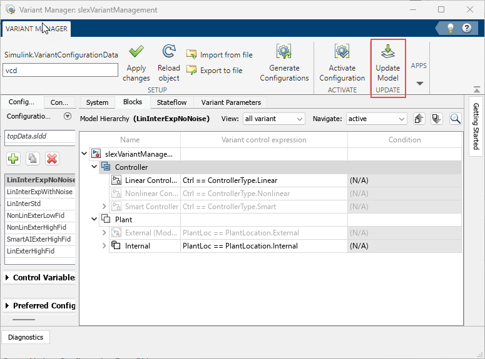This screenshot has width=485, height=359.
Task: Open the View dropdown showing all variant
Action: (x=274, y=119)
